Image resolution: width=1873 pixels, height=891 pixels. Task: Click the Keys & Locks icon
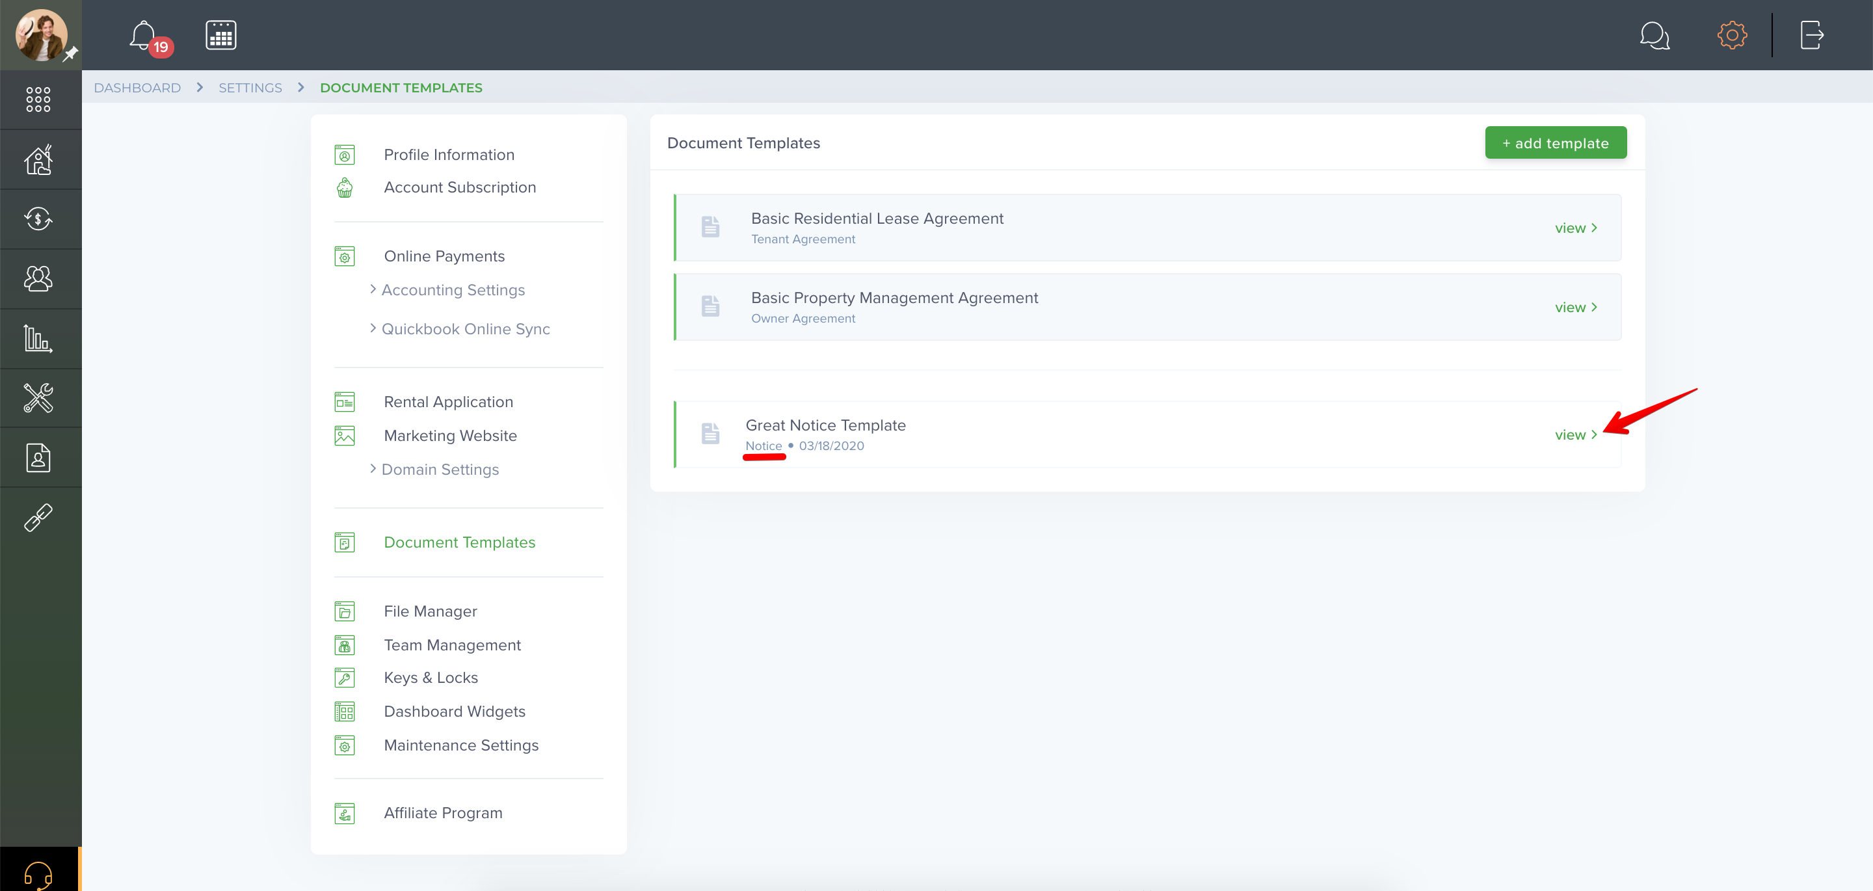(345, 678)
